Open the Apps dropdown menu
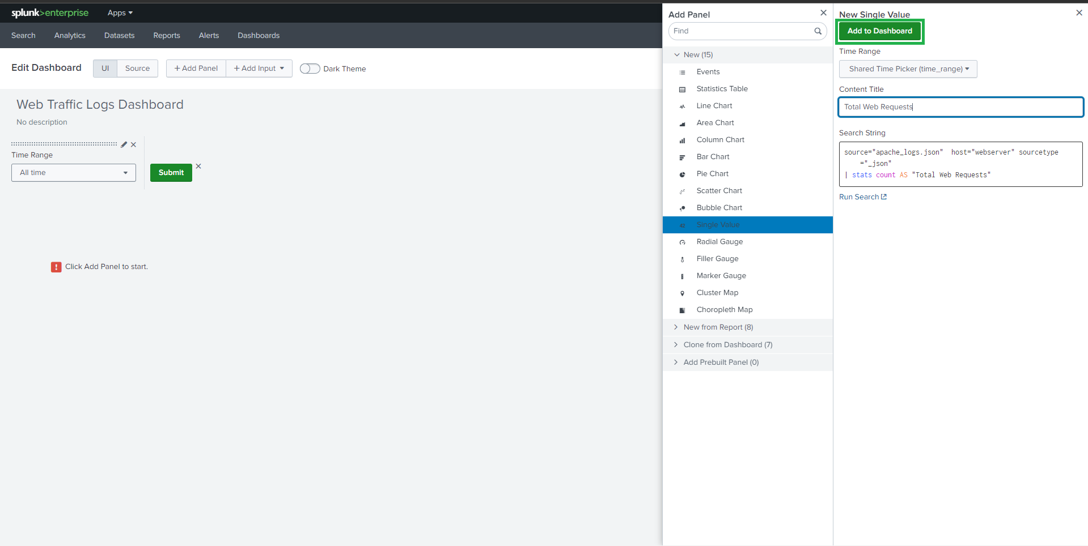 coord(120,12)
